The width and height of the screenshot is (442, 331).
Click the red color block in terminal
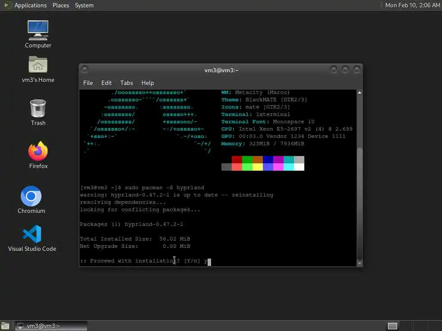pyautogui.click(x=237, y=159)
